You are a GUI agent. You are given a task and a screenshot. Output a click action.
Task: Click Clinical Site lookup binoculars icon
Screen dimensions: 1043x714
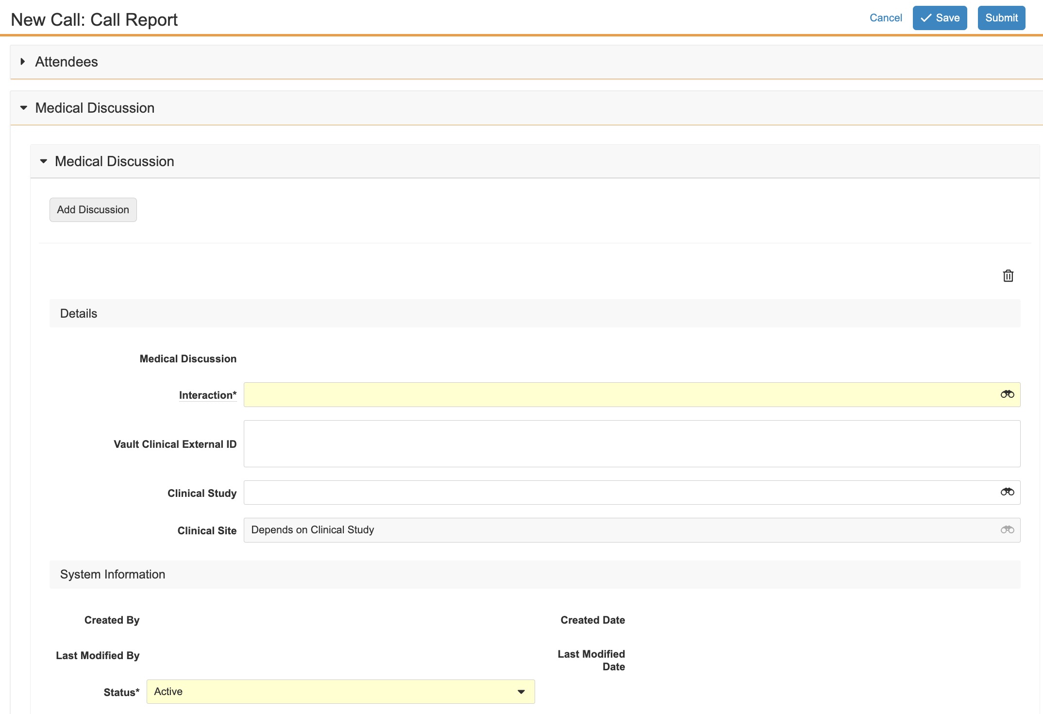click(1007, 530)
